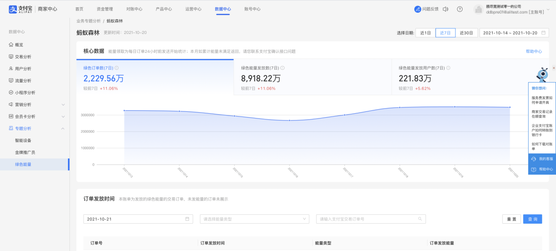
Task: Click the 订单号 column header
Action: [96, 243]
